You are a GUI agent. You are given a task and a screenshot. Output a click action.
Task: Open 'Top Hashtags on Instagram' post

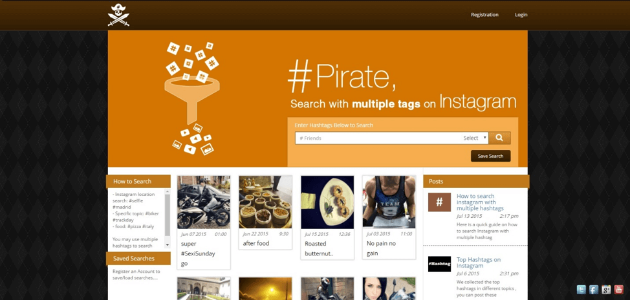(479, 262)
